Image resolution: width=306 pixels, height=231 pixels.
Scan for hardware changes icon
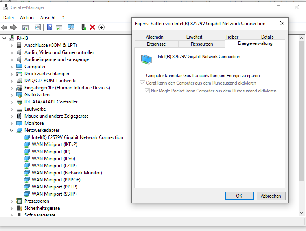[71, 27]
